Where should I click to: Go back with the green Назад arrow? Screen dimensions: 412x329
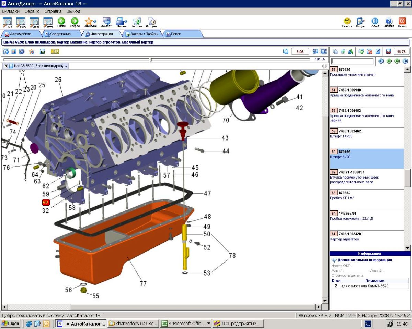tap(61, 23)
